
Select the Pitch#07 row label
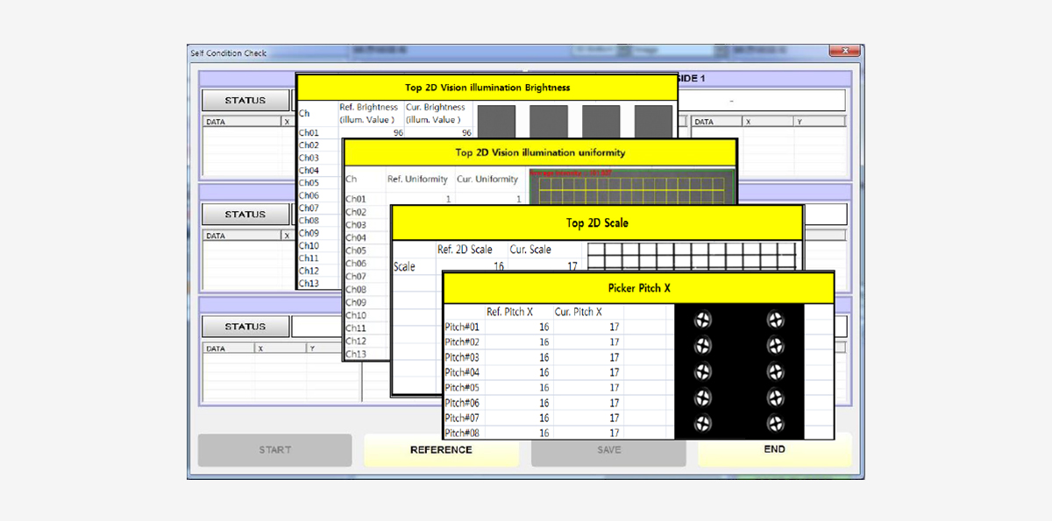tap(462, 418)
